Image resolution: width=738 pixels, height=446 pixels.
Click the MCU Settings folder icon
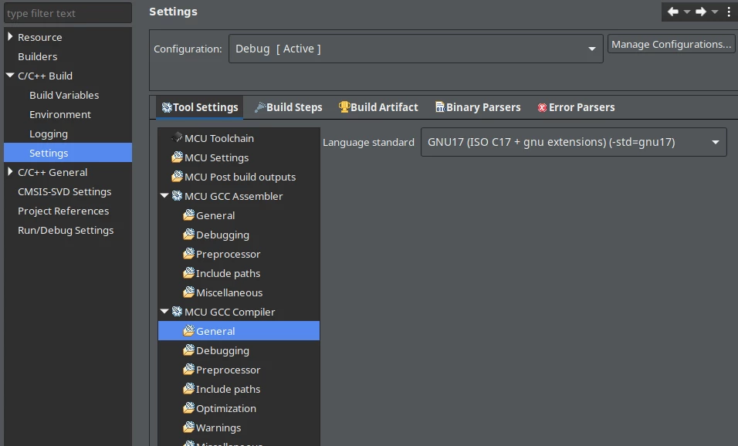(x=177, y=157)
